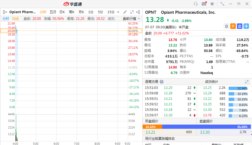Viewport: 252px width, 145px height.
Task: Click the help icon next to 逐笔交易
Action: (x=162, y=82)
